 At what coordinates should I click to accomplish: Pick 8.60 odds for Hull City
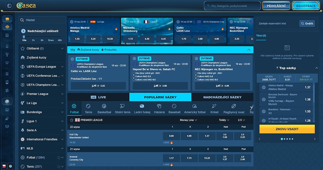pyautogui.click(x=171, y=136)
